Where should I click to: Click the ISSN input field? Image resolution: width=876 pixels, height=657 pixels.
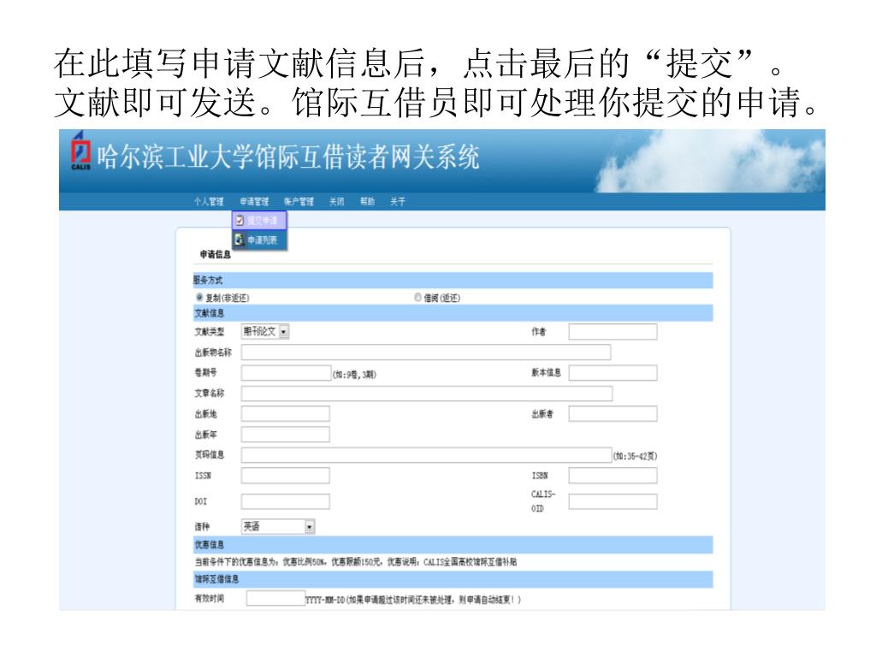tap(286, 476)
